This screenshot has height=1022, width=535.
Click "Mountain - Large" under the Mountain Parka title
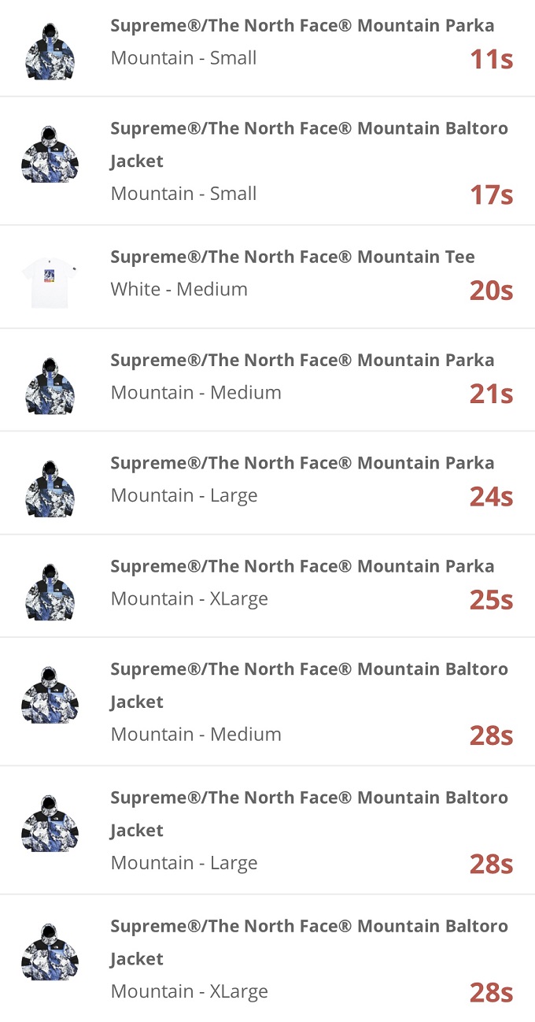coord(184,495)
